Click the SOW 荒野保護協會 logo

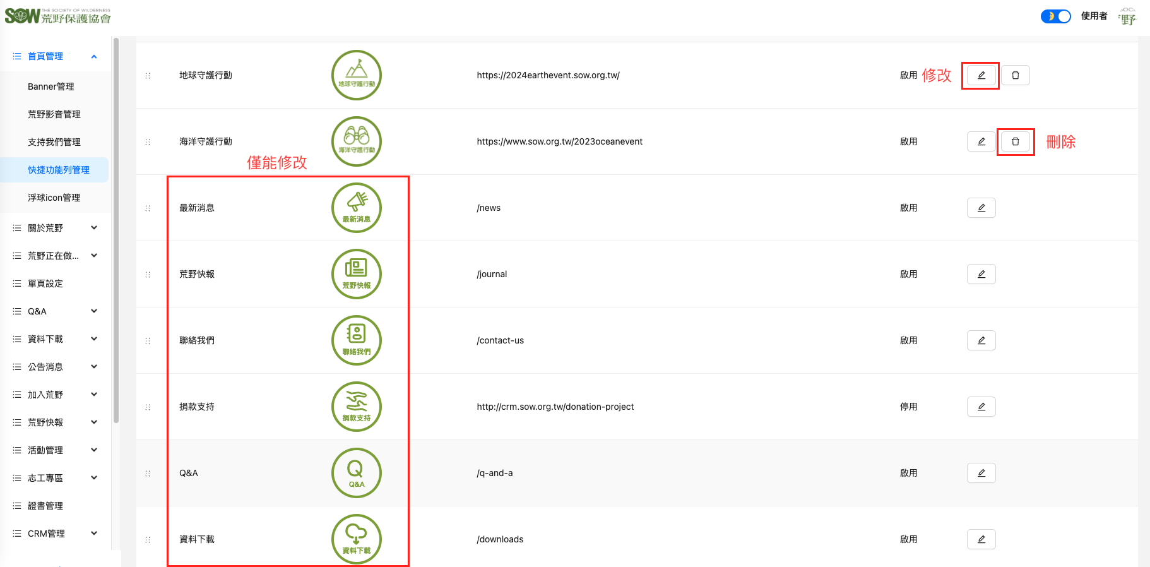(58, 16)
